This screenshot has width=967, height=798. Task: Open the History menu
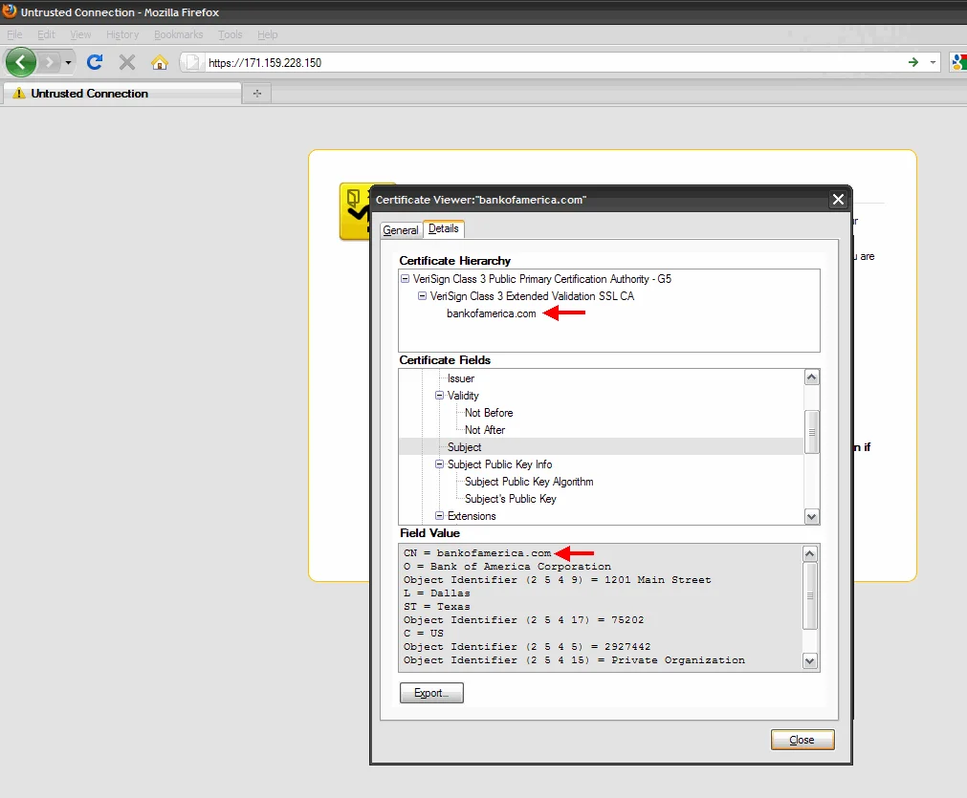pos(122,34)
